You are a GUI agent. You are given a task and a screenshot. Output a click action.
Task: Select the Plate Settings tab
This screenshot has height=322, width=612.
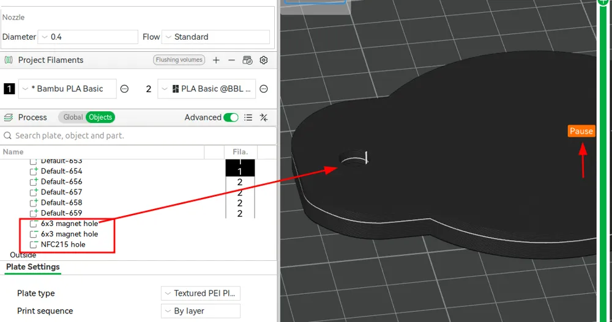click(33, 267)
